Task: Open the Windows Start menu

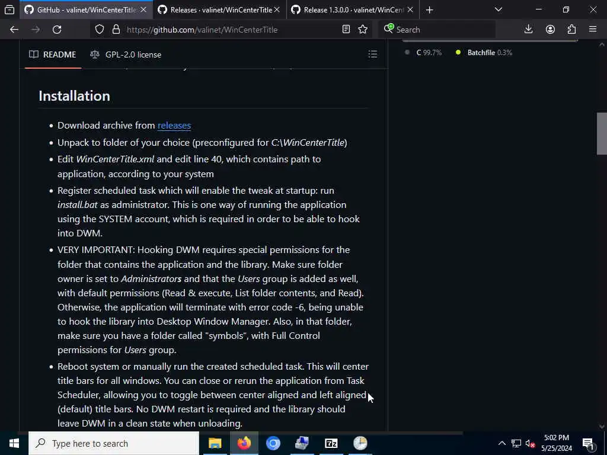Action: 14,443
